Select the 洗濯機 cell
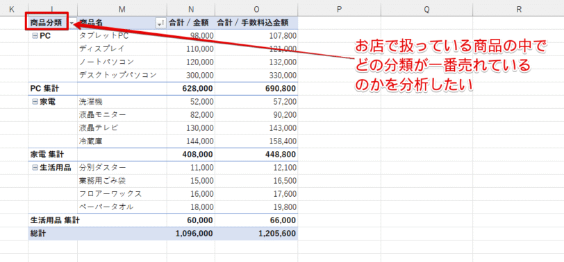Screen dimensions: 564x262 point(122,102)
